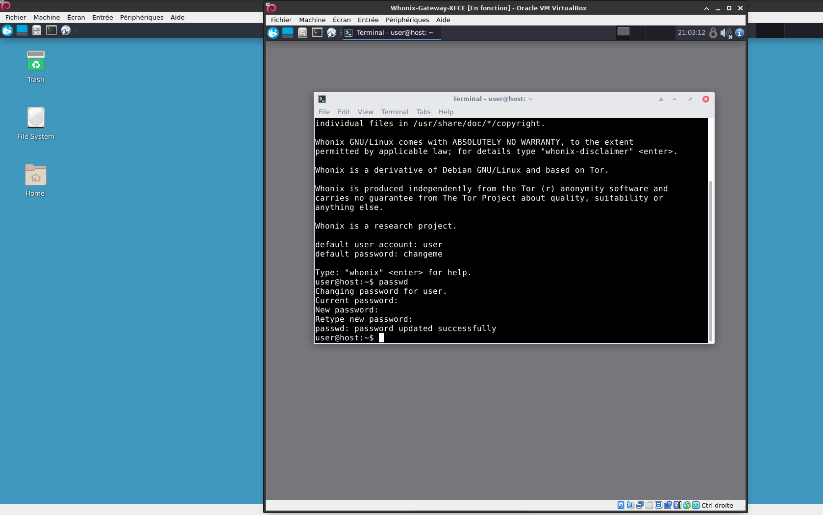Open Entrée menu in the background VirtualBox window

tap(102, 17)
